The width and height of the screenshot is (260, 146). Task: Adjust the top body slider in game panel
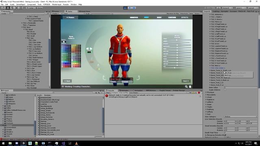click(x=177, y=40)
